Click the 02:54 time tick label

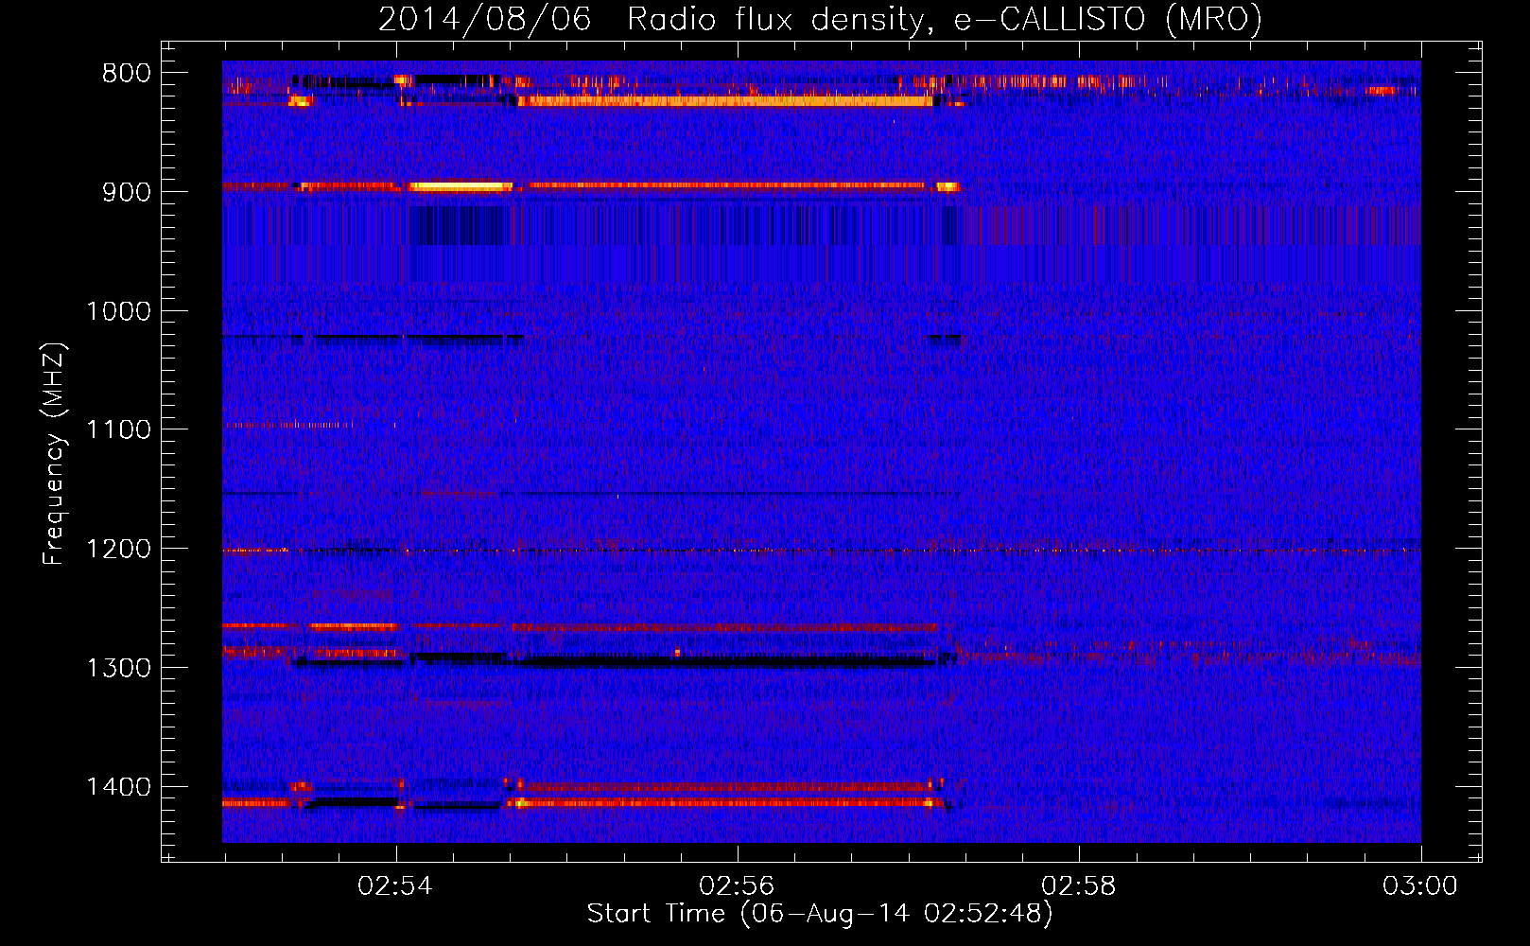(395, 886)
